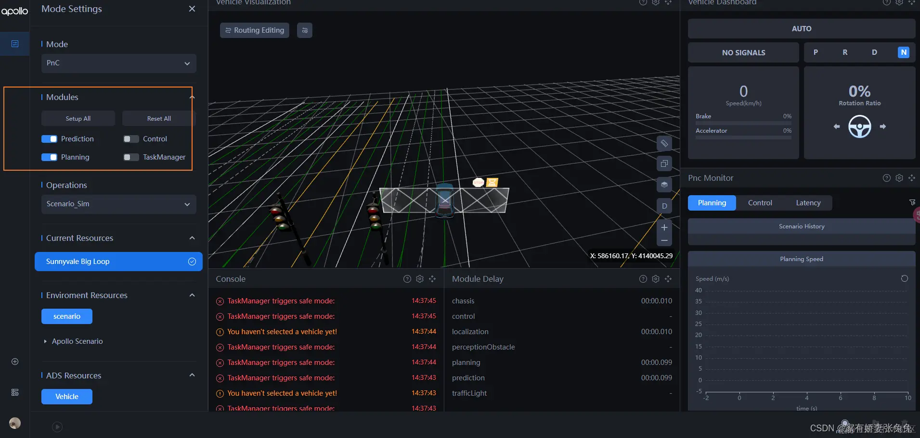Toggle the Control module switch
Screen dimensions: 920x438
pyautogui.click(x=131, y=139)
